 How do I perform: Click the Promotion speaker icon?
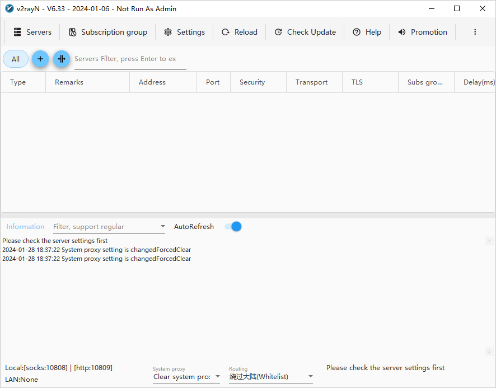coord(402,32)
